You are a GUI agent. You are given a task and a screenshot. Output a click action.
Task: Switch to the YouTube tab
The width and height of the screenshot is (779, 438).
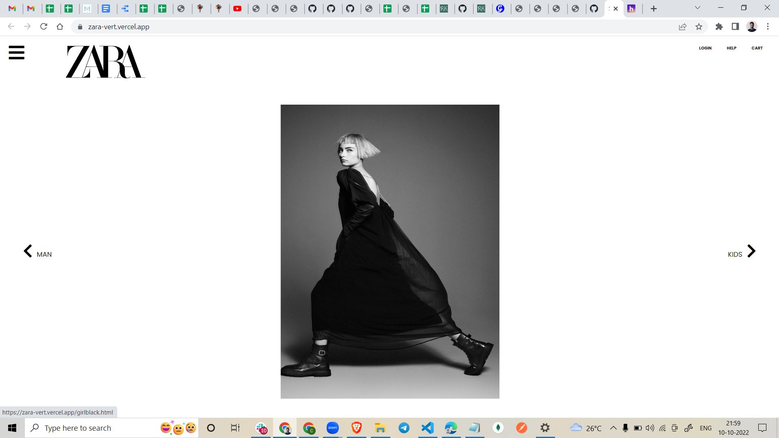pyautogui.click(x=239, y=8)
